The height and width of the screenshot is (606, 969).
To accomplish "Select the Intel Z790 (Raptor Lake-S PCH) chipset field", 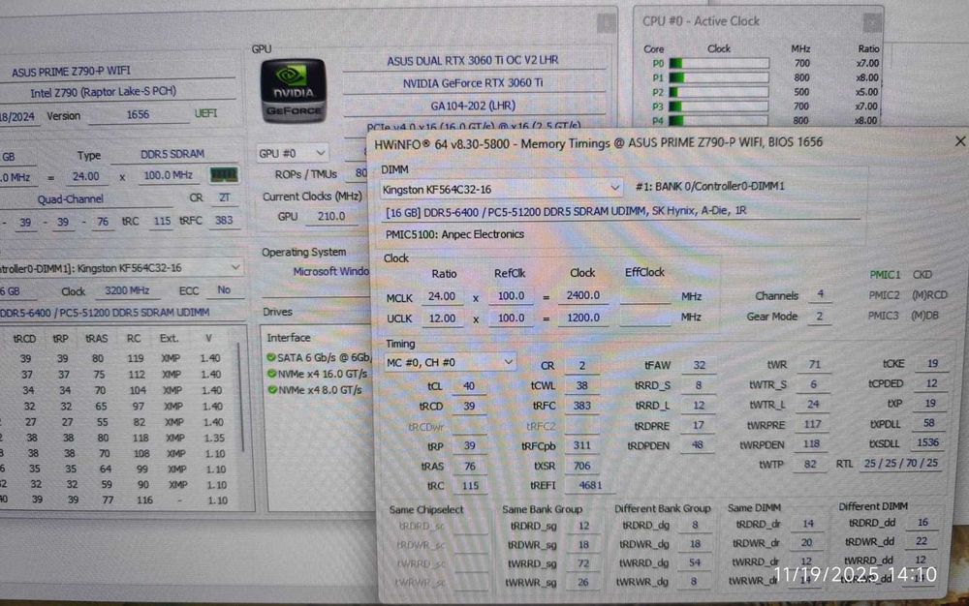I will [120, 91].
